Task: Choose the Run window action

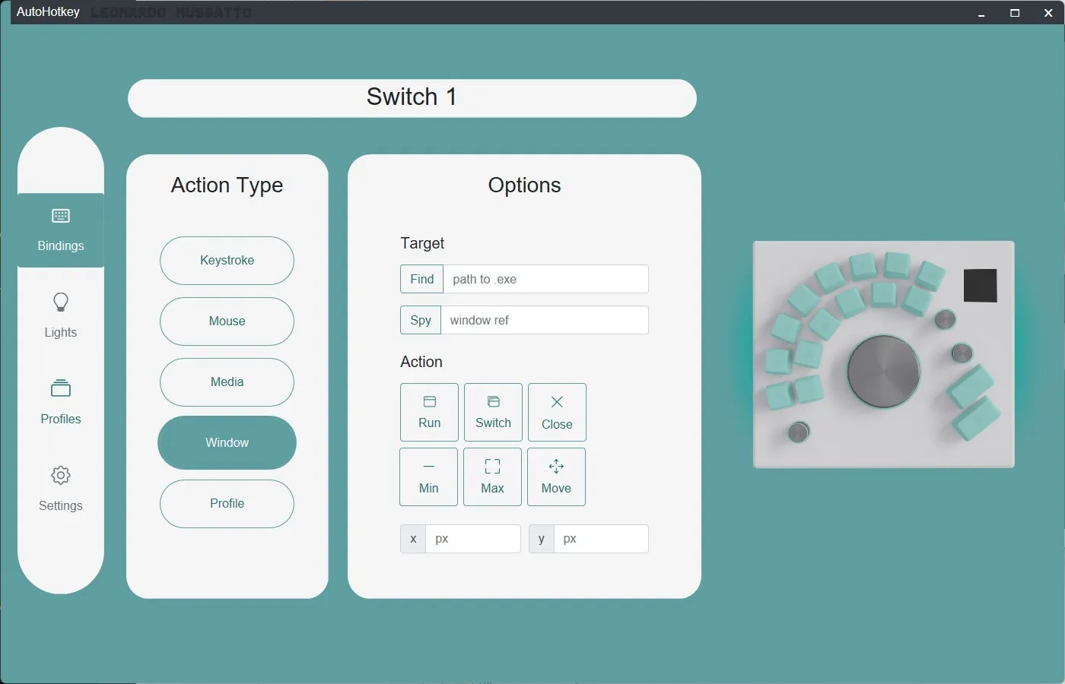Action: (x=428, y=412)
